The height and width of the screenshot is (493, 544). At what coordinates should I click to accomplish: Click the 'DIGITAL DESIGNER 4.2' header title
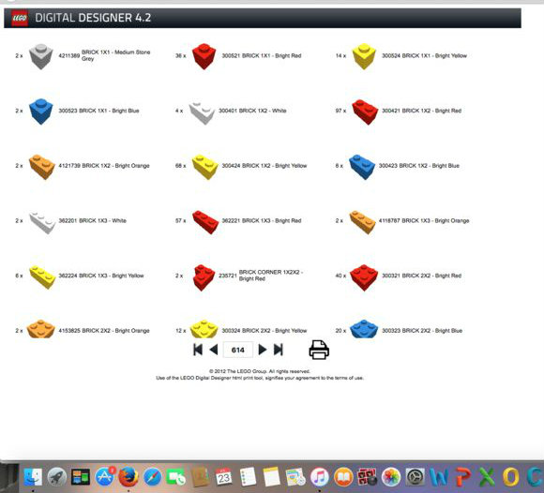[x=93, y=18]
